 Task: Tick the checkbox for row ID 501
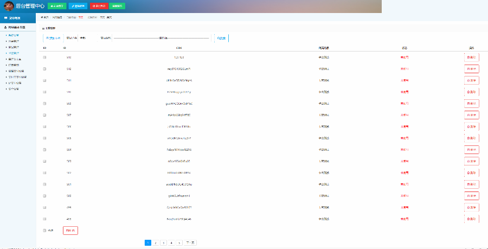pos(44,184)
